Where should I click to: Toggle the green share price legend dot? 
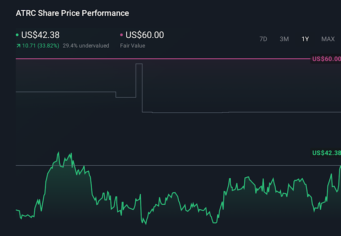(17, 35)
